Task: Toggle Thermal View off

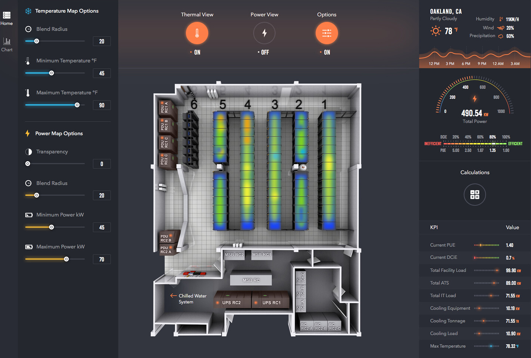Action: pyautogui.click(x=197, y=33)
